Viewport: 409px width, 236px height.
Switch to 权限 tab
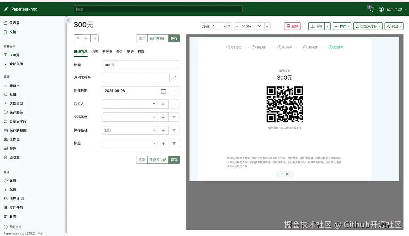pyautogui.click(x=141, y=52)
